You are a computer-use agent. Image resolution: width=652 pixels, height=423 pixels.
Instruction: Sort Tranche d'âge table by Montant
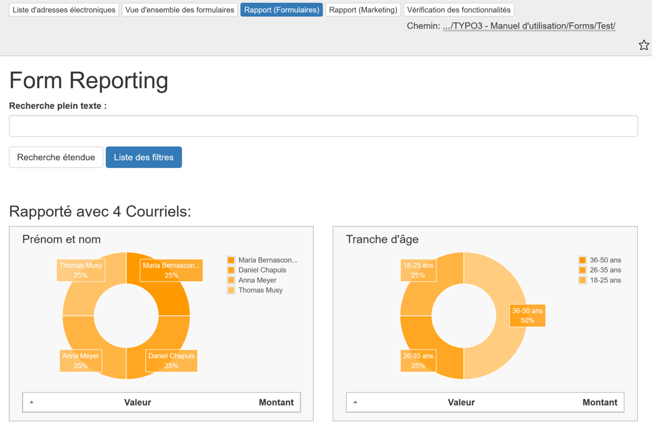[x=599, y=402]
